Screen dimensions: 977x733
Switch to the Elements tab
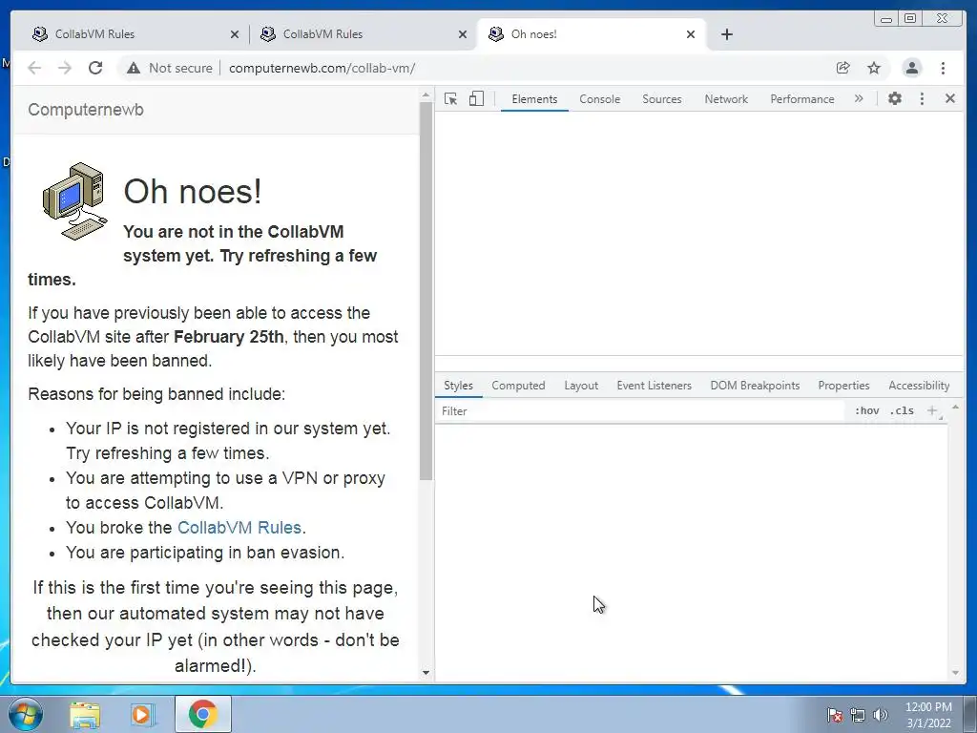[534, 99]
